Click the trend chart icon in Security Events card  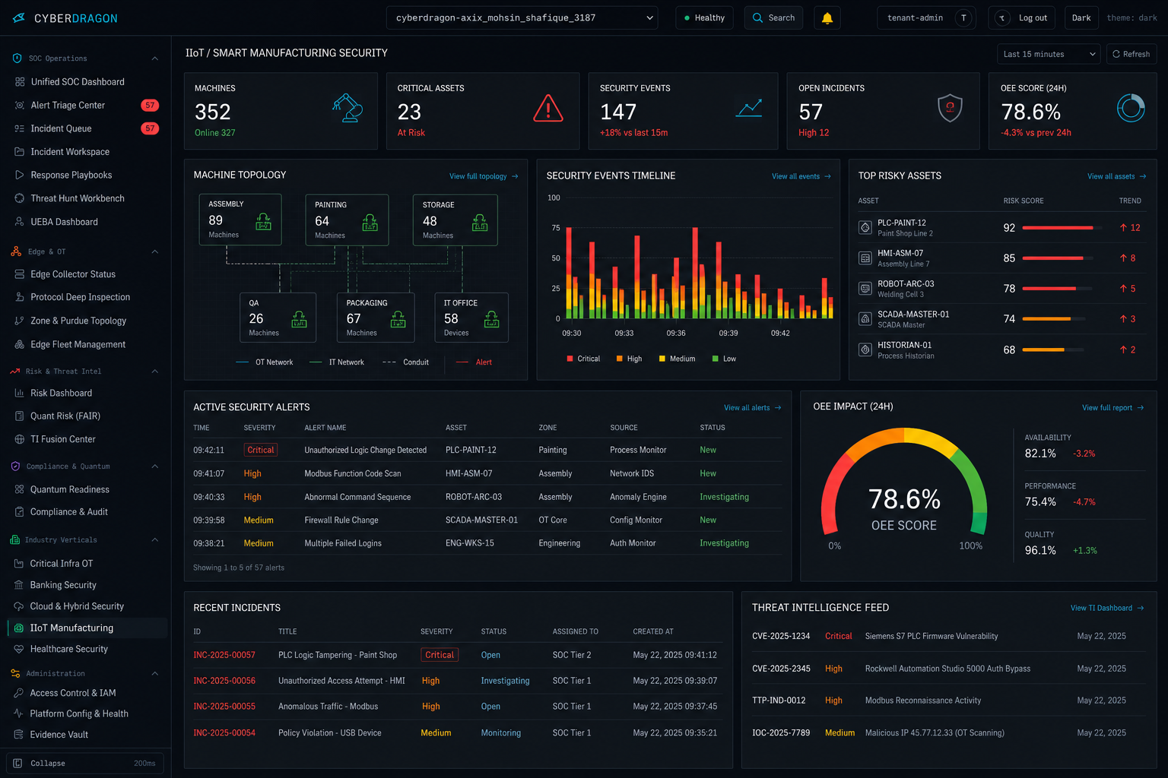[749, 109]
